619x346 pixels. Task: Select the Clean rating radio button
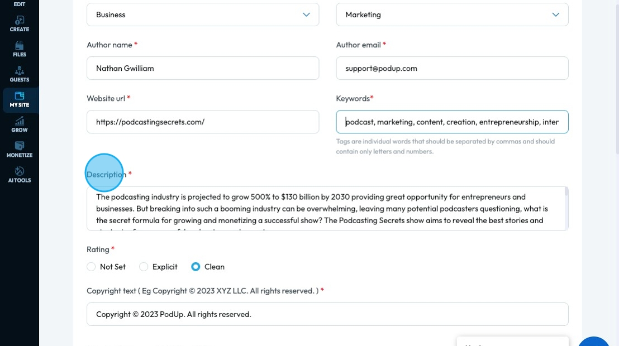[x=196, y=267]
